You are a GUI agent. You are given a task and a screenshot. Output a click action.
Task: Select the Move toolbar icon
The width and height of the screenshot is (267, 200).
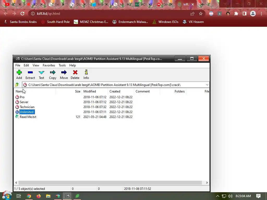64,74
